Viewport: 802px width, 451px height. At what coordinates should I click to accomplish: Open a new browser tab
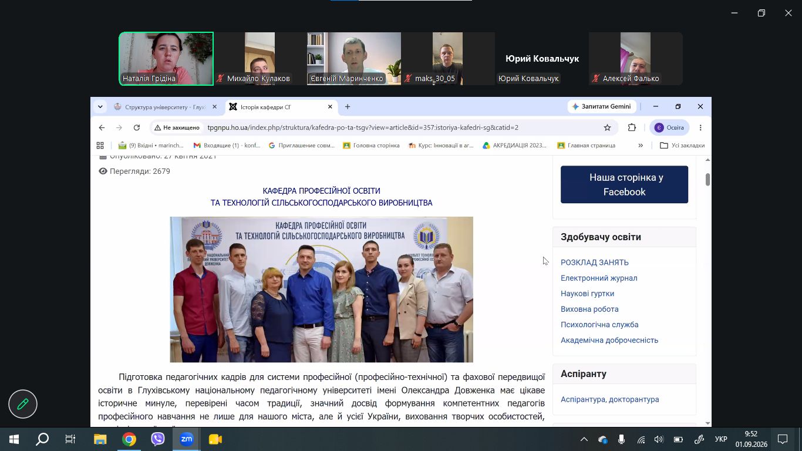click(348, 107)
